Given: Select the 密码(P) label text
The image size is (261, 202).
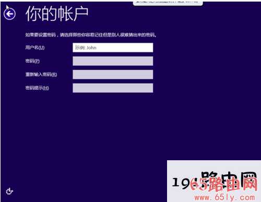Looking at the screenshot, I should (x=32, y=61).
